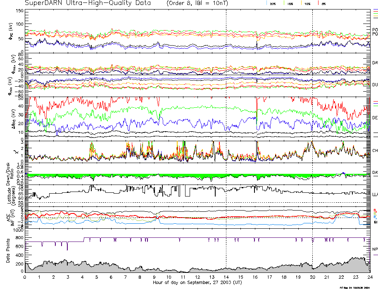The image size is (378, 289).
Task: Click the "DE" label right of ΔΦpc panel
Action: tap(375, 118)
